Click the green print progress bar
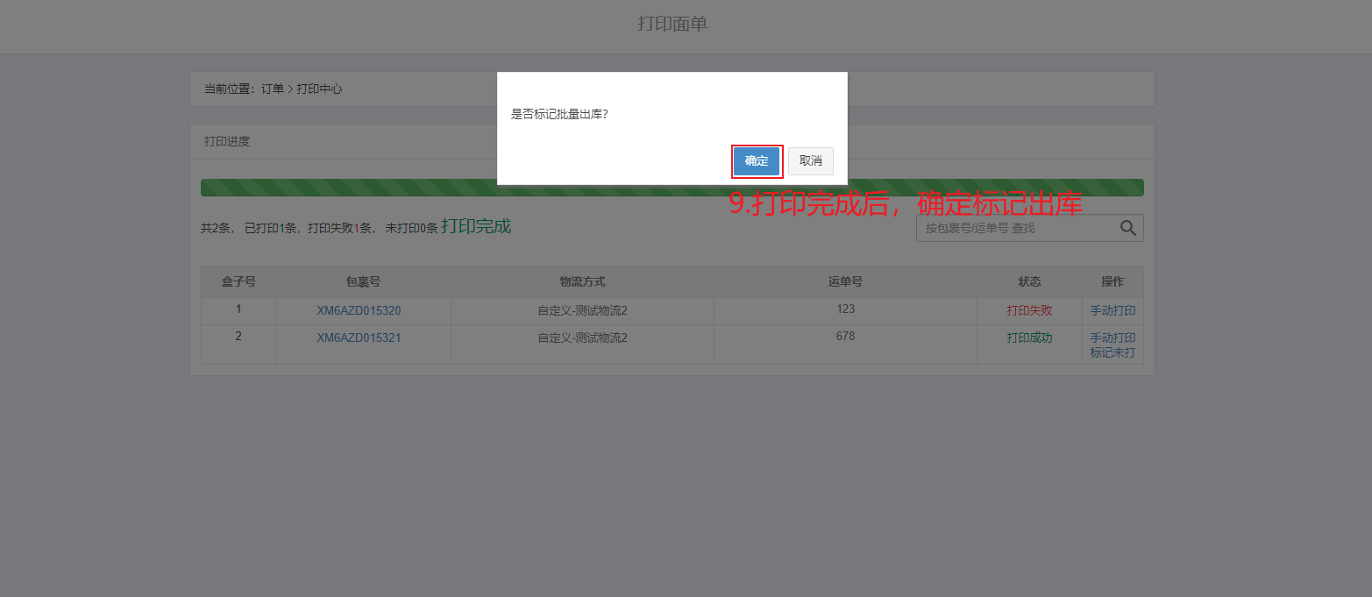 point(672,188)
